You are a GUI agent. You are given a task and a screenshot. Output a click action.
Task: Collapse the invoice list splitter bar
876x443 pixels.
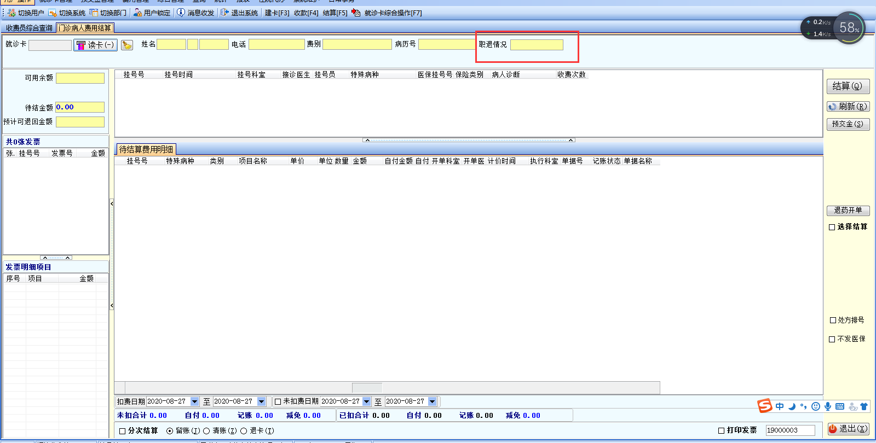pyautogui.click(x=56, y=258)
